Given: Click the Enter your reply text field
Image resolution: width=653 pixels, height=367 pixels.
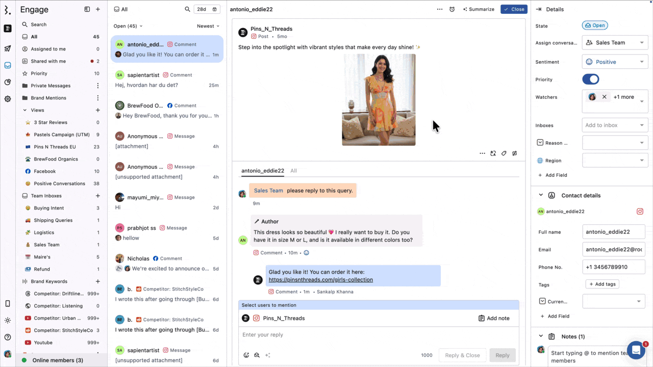Looking at the screenshot, I should coord(378,335).
